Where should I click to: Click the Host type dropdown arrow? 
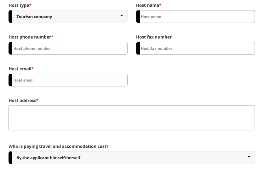point(122,16)
